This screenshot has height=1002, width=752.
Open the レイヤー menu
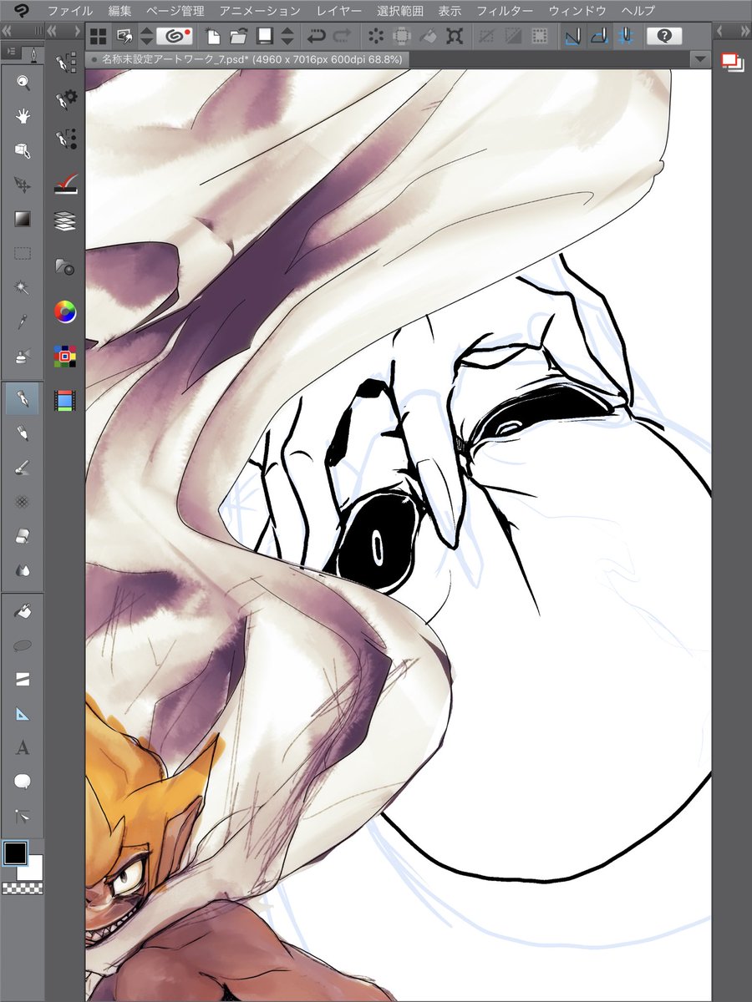coord(339,11)
